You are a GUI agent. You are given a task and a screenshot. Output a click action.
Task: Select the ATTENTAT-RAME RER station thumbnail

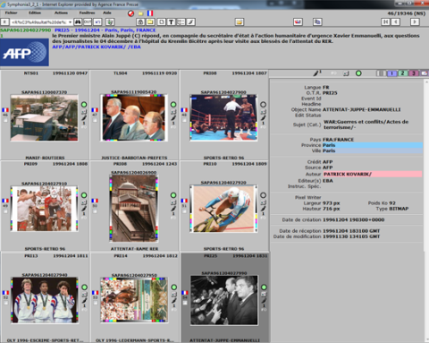point(134,208)
